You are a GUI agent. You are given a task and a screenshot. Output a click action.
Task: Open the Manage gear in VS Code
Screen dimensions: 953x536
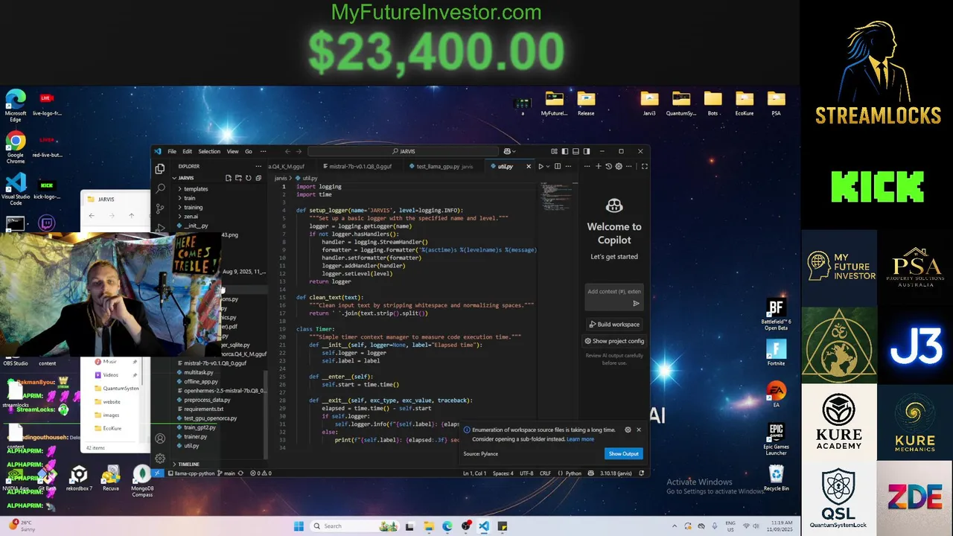click(x=160, y=458)
